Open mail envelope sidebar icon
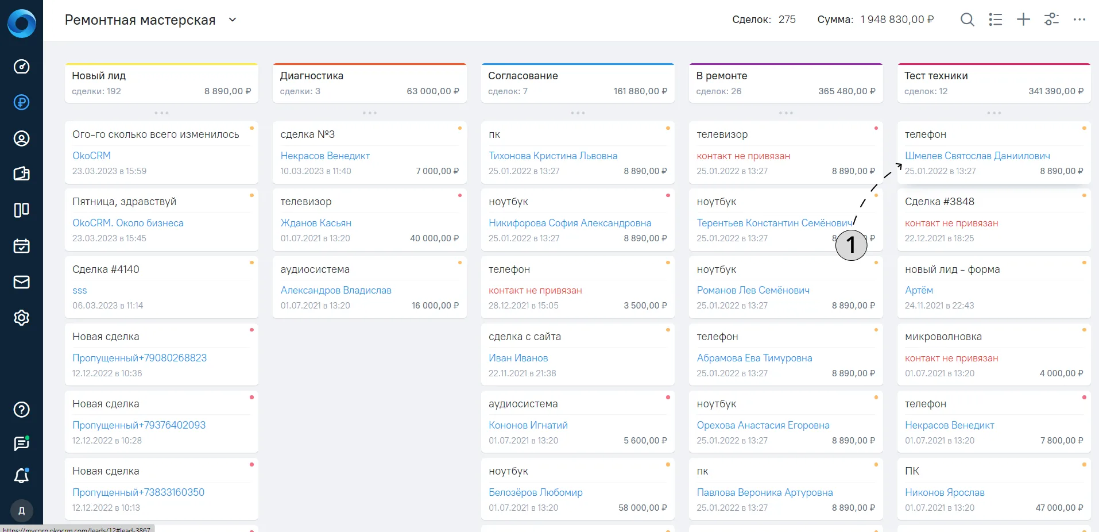The image size is (1099, 532). tap(21, 282)
